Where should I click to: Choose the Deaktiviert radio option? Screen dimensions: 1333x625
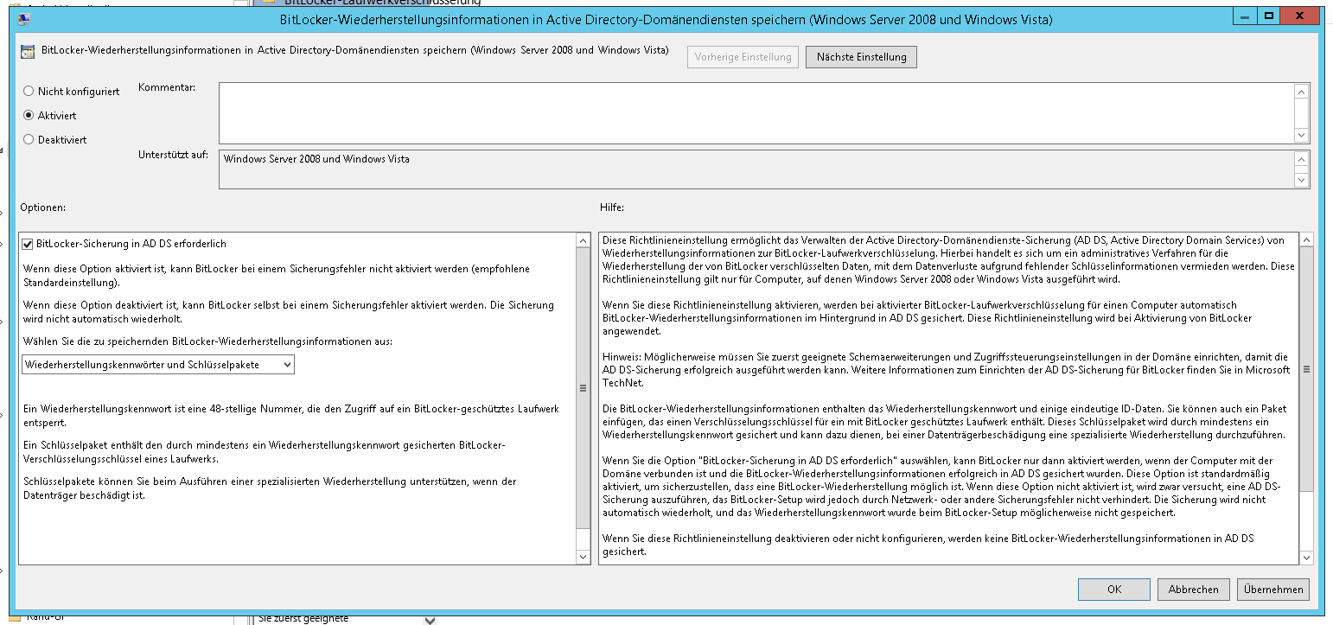(29, 139)
